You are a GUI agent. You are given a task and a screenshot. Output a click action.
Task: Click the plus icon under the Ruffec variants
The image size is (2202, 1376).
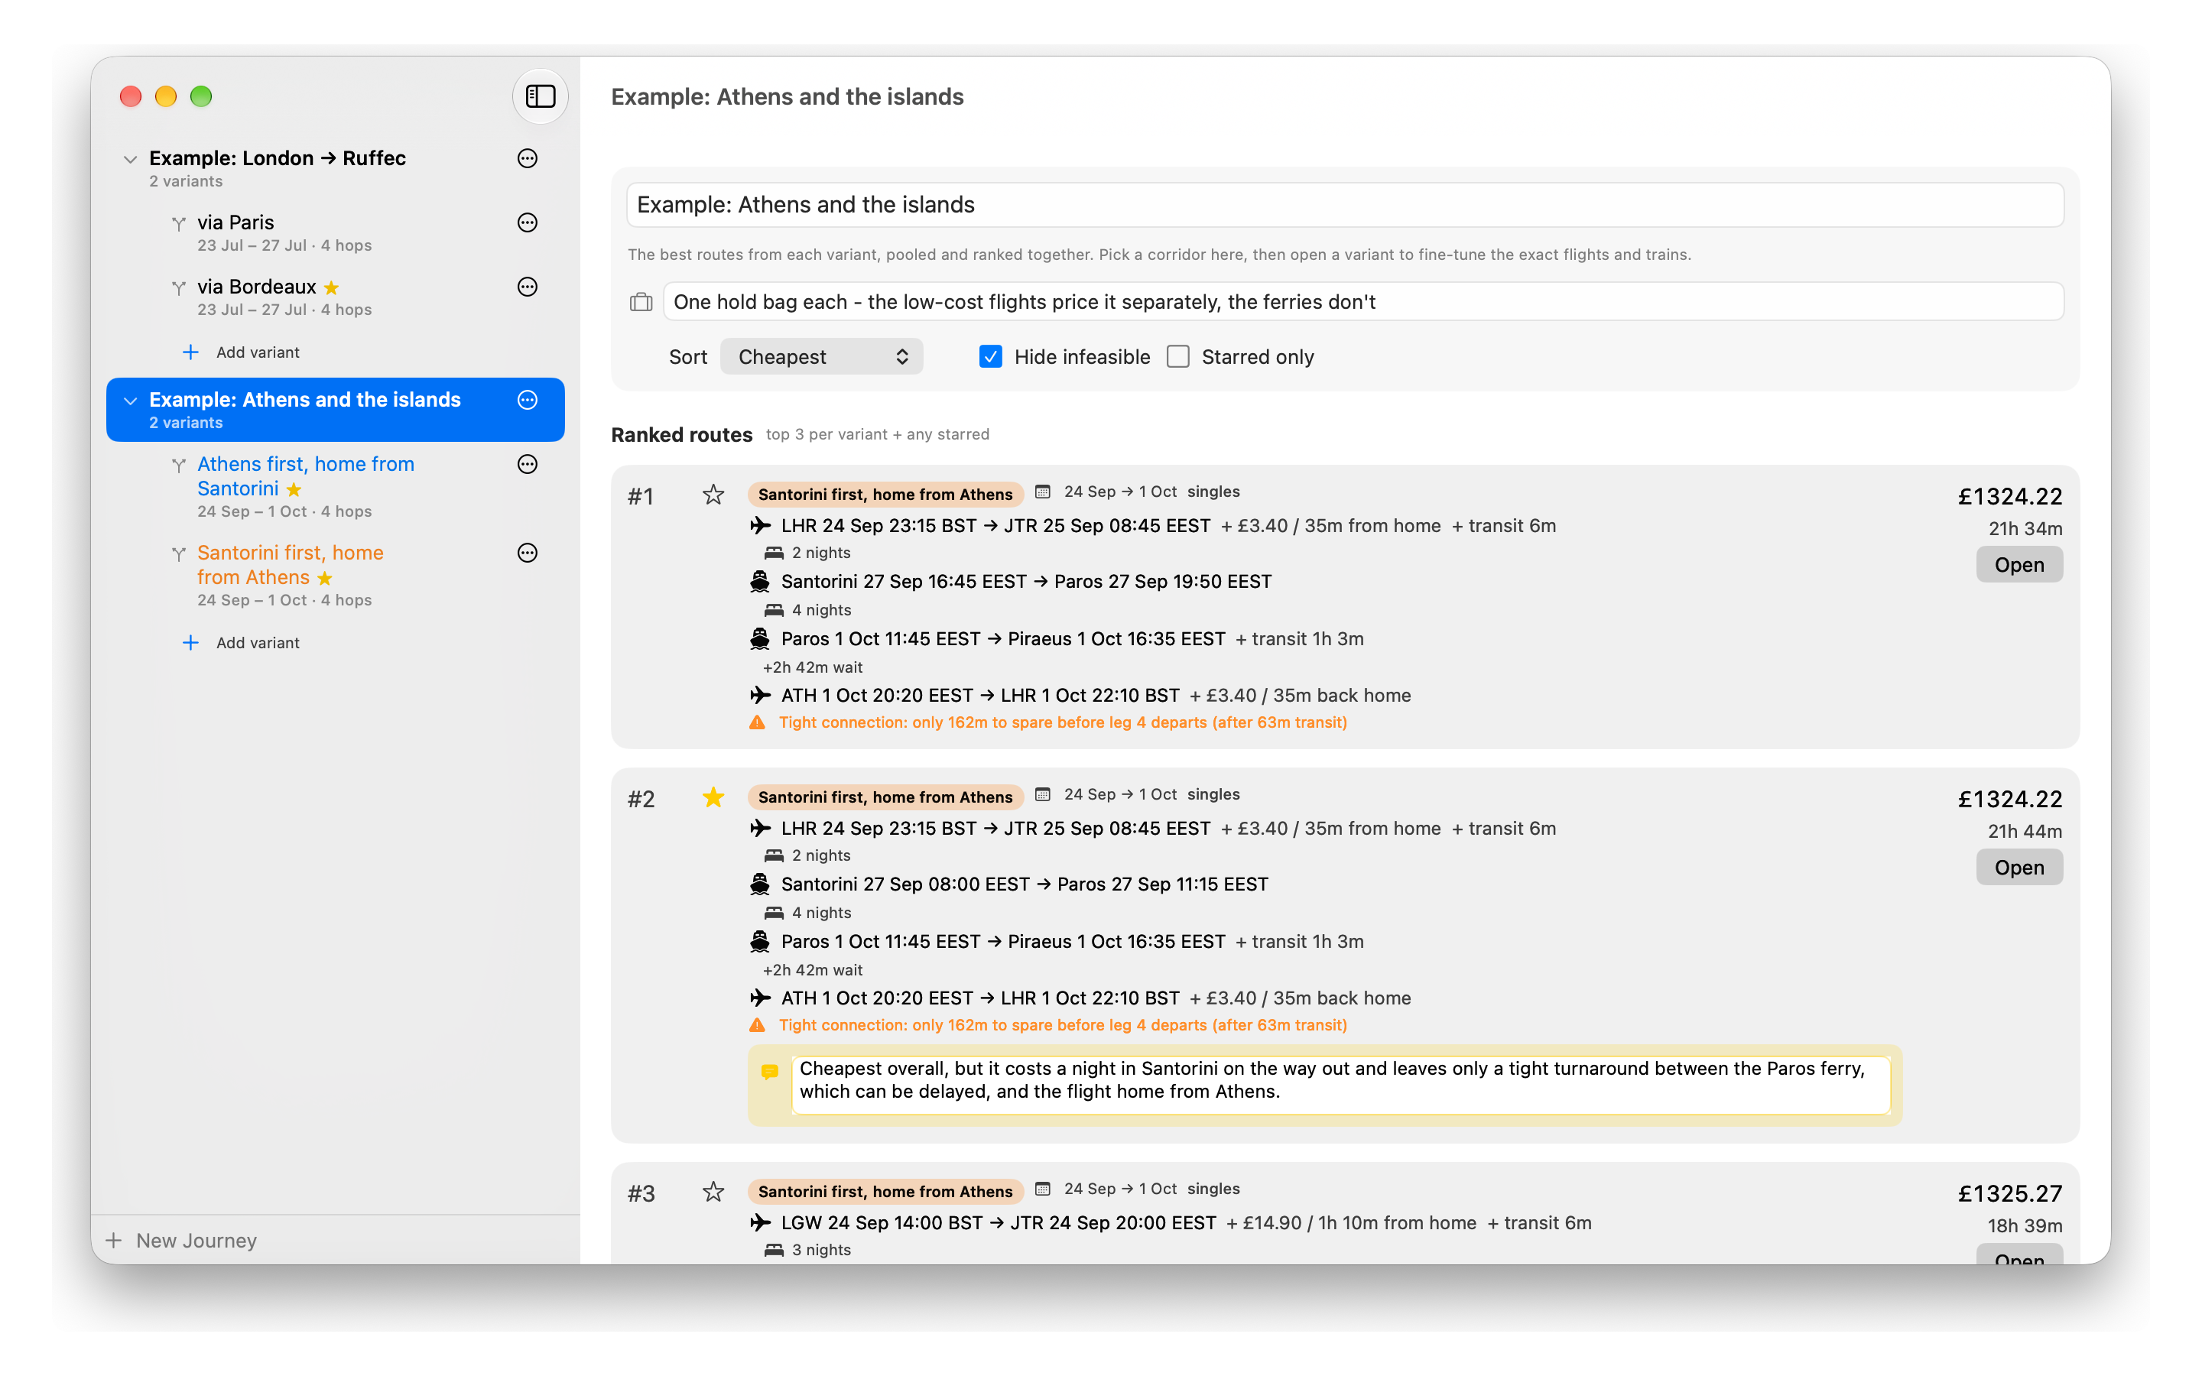tap(190, 352)
